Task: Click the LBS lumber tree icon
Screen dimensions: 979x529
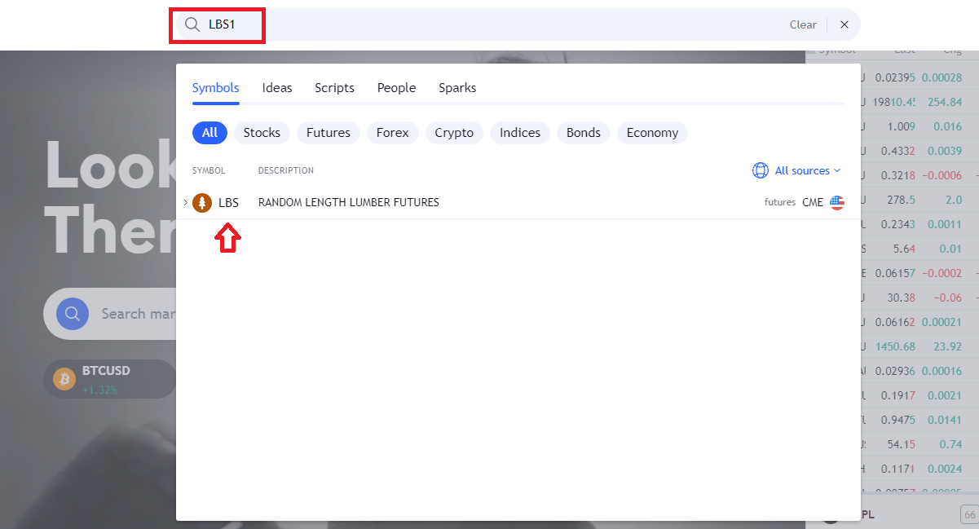Action: tap(202, 203)
